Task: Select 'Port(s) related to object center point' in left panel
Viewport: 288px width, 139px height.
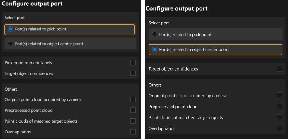Action: coord(11,44)
